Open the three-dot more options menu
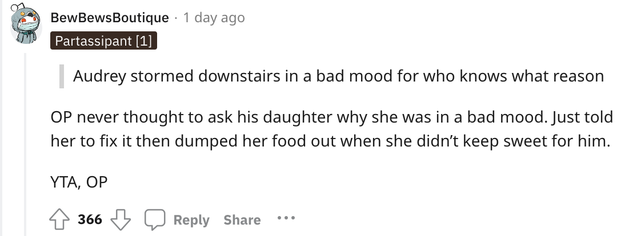This screenshot has width=625, height=236. [286, 218]
